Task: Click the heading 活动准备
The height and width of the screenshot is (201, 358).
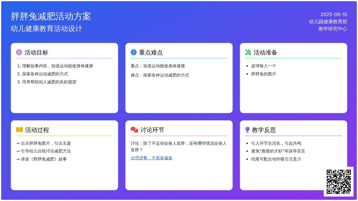Action: (266, 53)
